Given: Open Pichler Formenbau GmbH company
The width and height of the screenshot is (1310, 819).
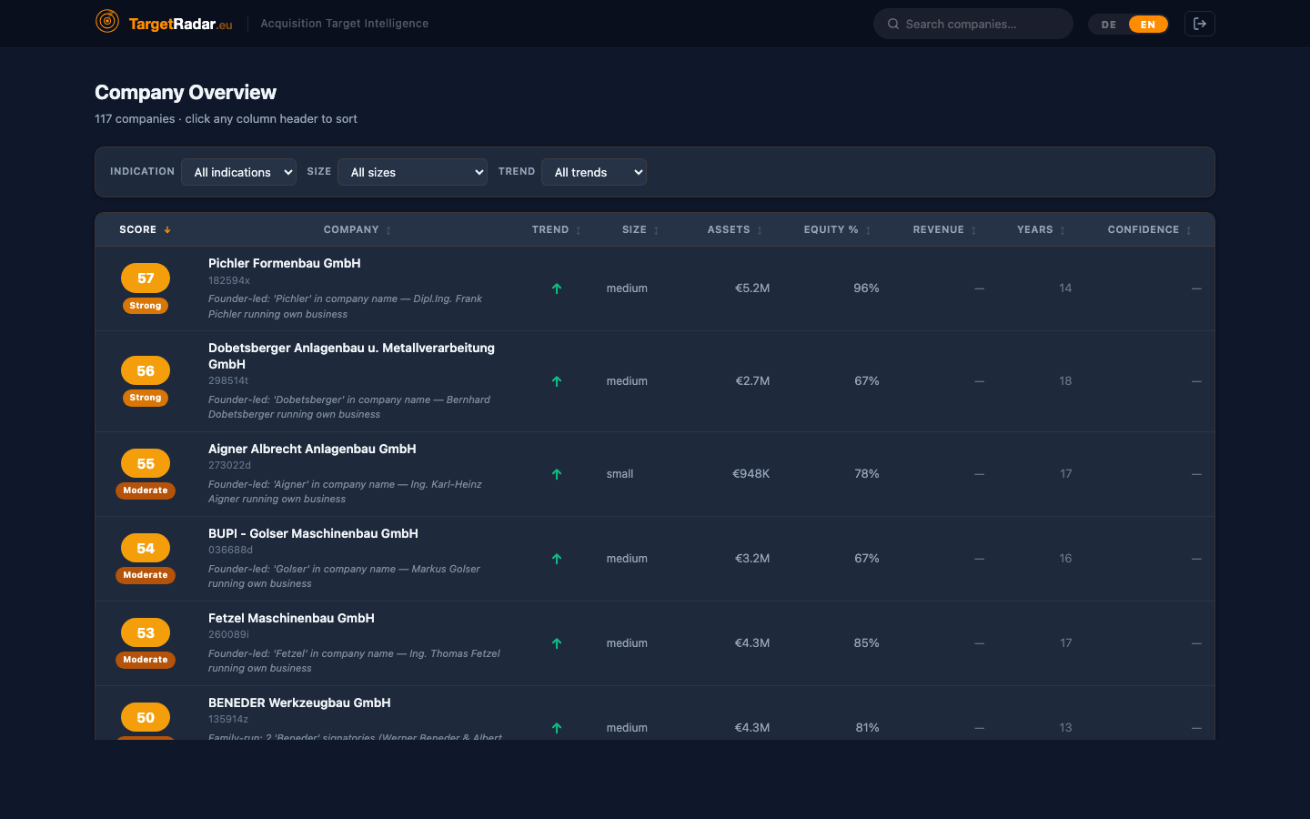Looking at the screenshot, I should [285, 263].
